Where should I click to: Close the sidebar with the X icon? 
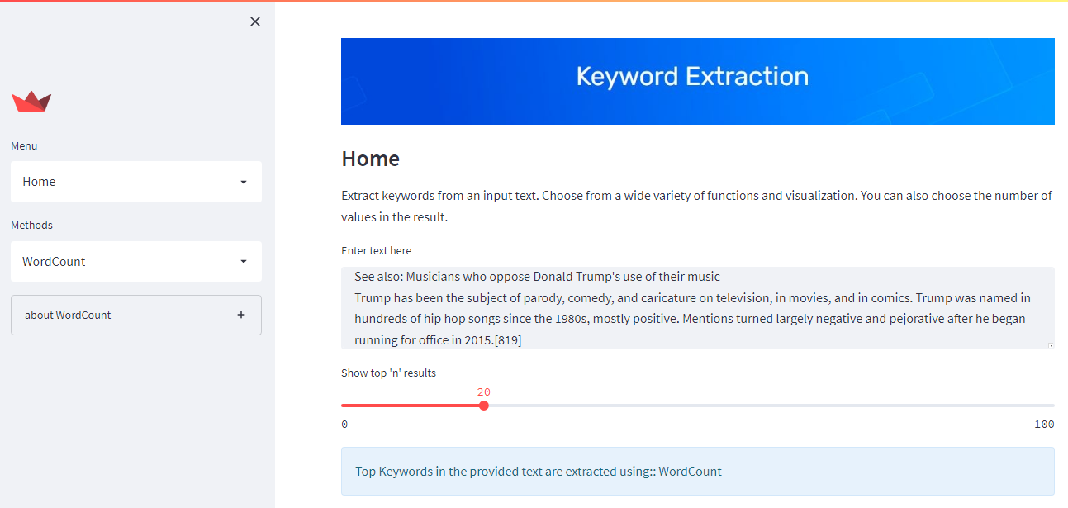click(x=254, y=21)
